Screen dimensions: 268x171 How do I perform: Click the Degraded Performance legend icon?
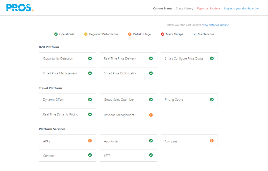click(x=86, y=34)
